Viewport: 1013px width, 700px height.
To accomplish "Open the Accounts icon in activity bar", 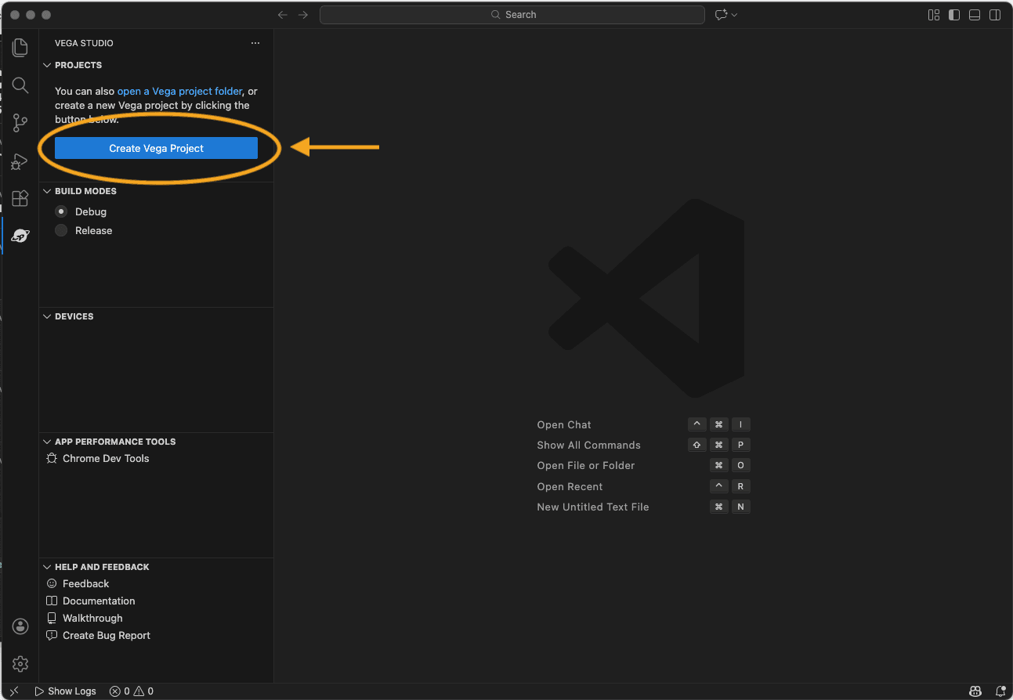I will pyautogui.click(x=20, y=626).
